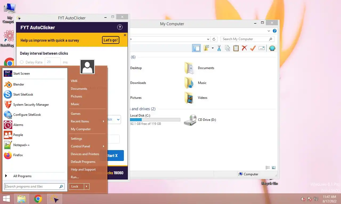The height and width of the screenshot is (204, 341).
Task: Click the user account picture
Action: tap(87, 67)
